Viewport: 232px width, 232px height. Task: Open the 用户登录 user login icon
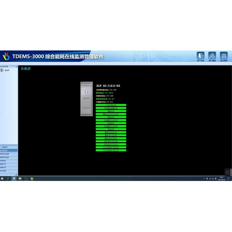212,56
